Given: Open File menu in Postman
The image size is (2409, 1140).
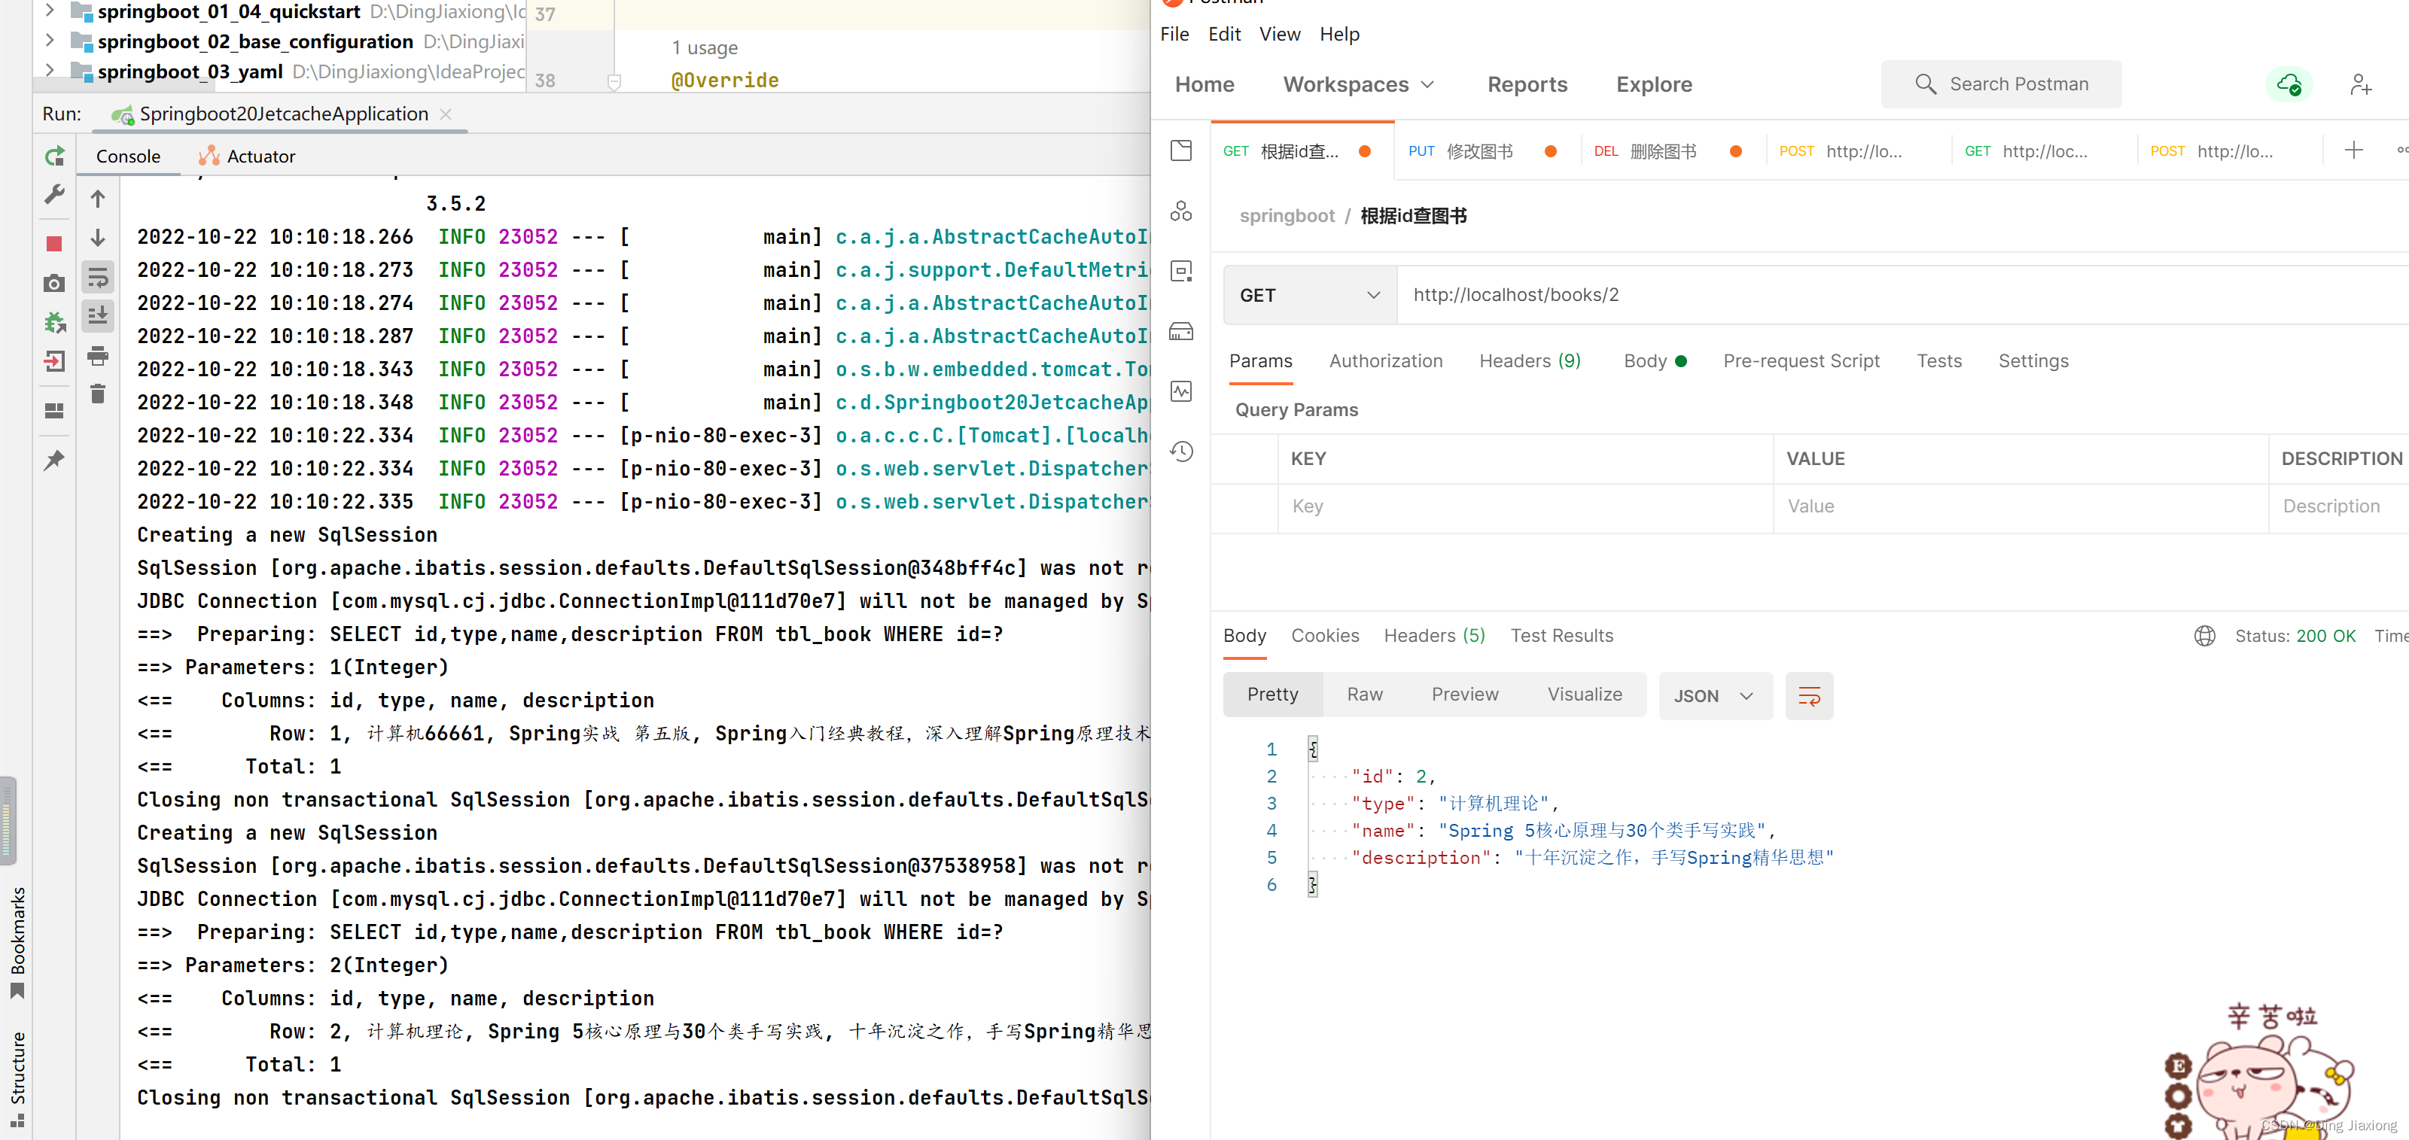Looking at the screenshot, I should (1174, 35).
